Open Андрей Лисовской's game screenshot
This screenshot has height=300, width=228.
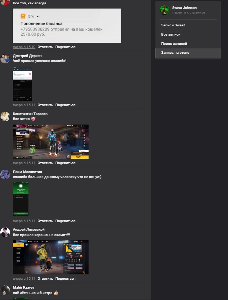point(51,257)
